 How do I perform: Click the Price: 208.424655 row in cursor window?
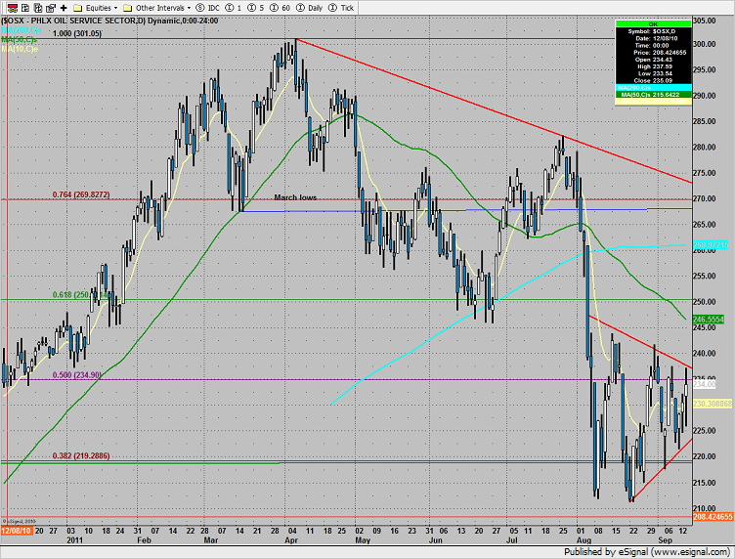(653, 53)
